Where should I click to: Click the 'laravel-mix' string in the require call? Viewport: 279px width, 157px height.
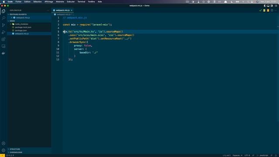coord(100,25)
